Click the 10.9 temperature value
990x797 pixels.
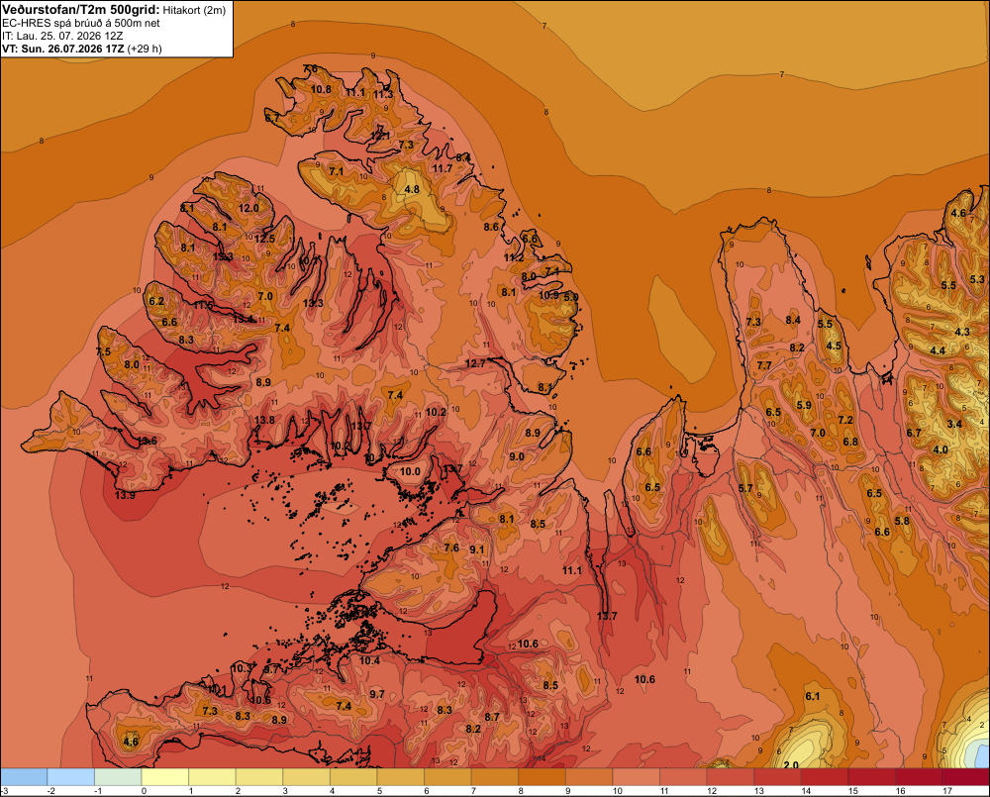548,295
